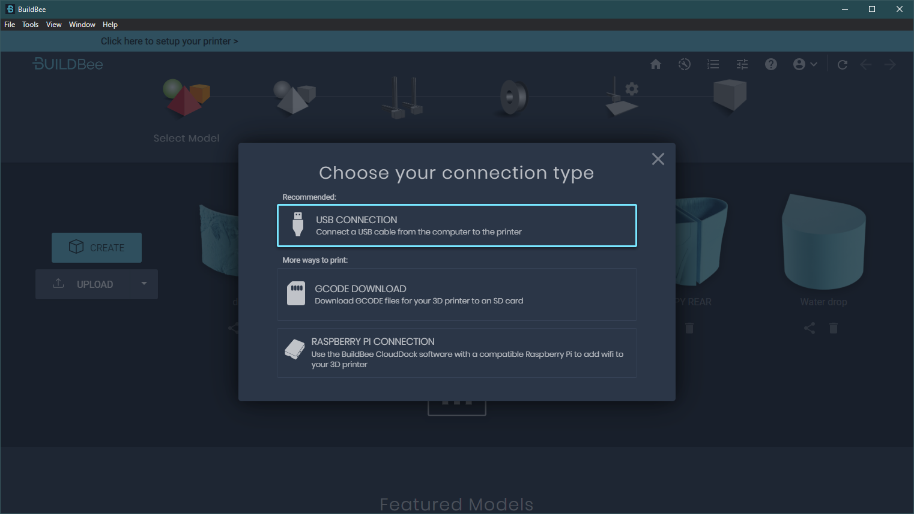This screenshot has height=514, width=914.
Task: Open the print queue list icon
Action: (713, 64)
